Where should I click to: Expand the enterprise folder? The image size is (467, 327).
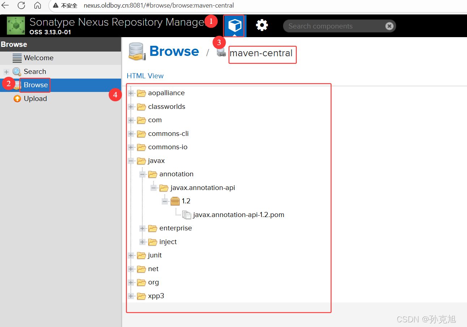coord(142,228)
